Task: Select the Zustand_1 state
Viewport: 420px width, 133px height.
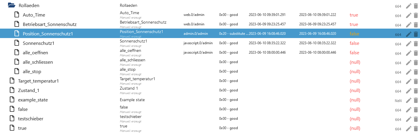Action: click(x=29, y=91)
